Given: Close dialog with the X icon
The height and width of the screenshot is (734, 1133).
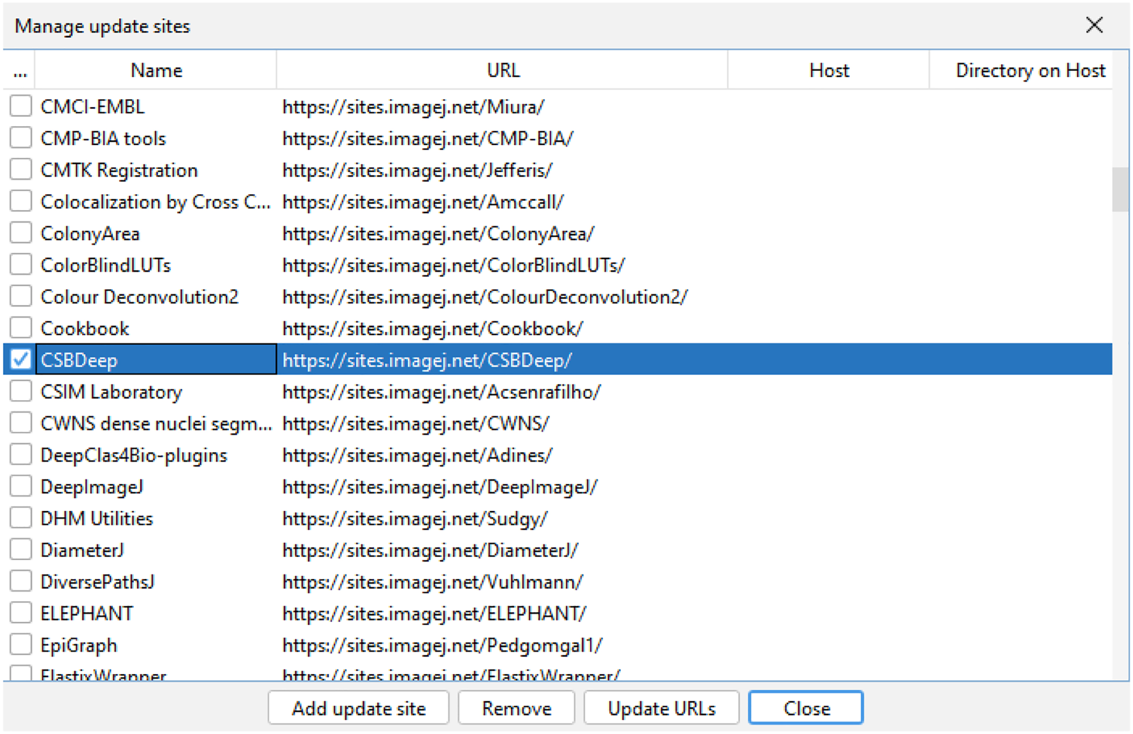Looking at the screenshot, I should (x=1094, y=25).
